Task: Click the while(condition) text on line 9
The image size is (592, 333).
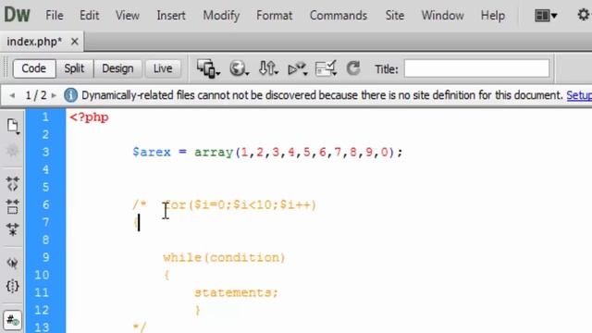Action: pyautogui.click(x=224, y=258)
